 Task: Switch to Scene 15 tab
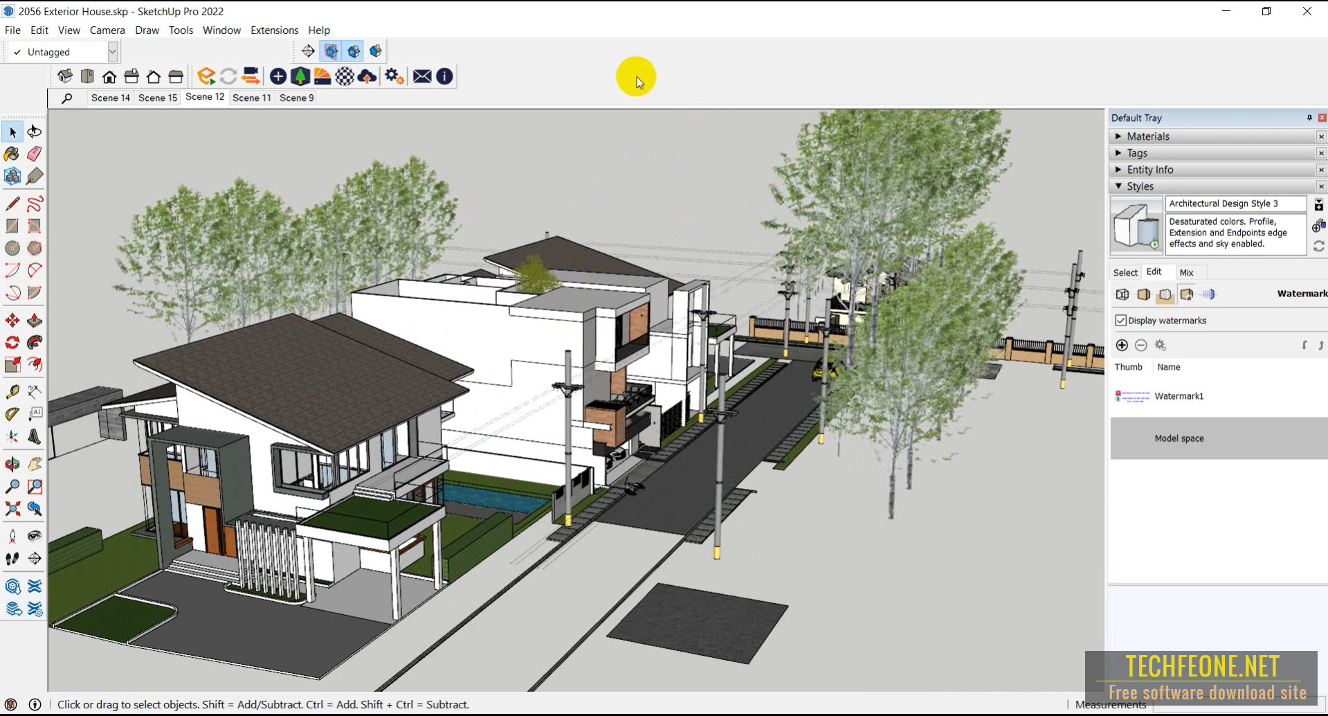click(x=157, y=98)
